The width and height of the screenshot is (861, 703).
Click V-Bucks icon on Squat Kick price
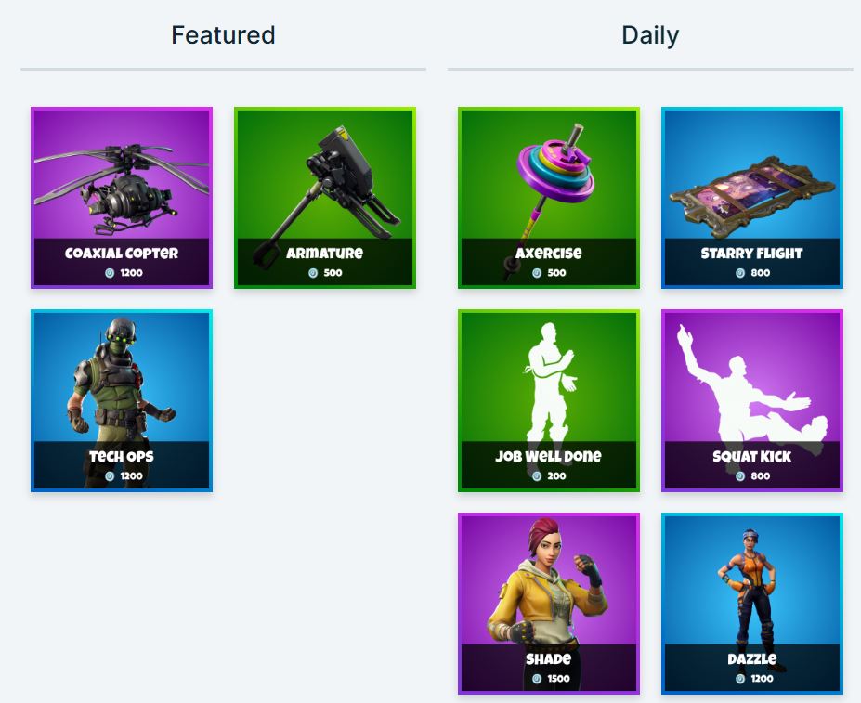click(x=740, y=476)
